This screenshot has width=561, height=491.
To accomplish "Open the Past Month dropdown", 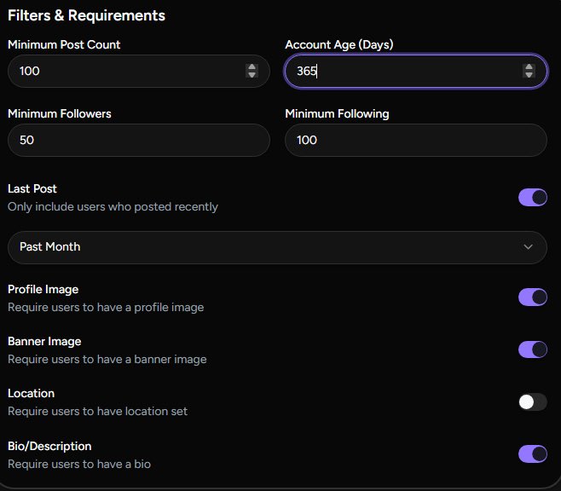I will [x=277, y=247].
